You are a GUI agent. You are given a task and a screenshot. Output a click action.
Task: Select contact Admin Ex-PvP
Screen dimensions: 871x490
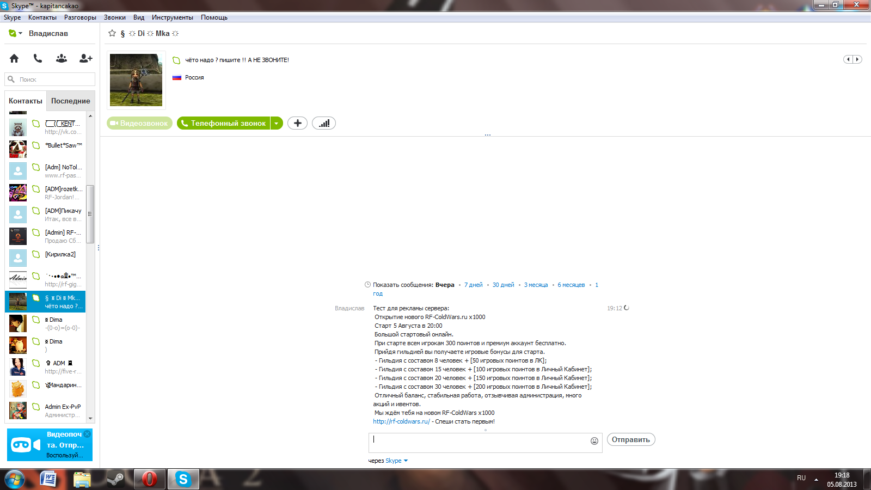[46, 411]
